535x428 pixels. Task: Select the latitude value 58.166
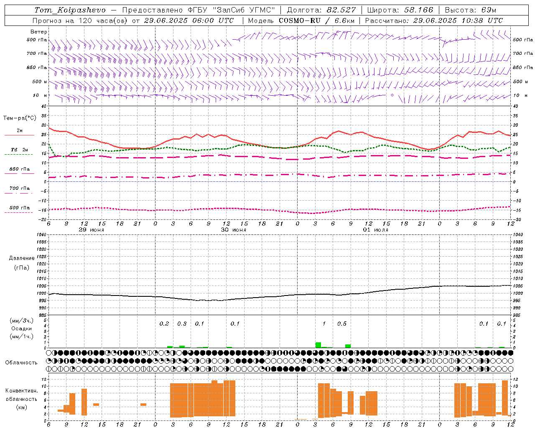(418, 10)
